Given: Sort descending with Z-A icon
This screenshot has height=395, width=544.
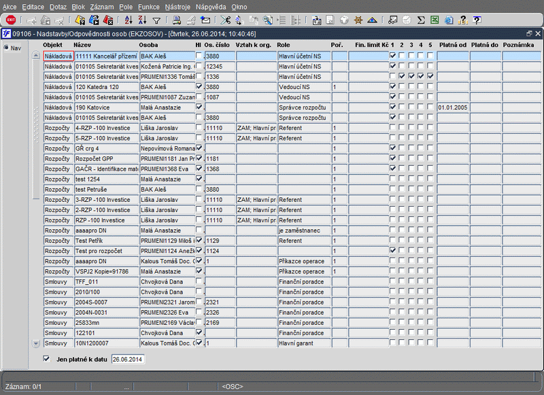Looking at the screenshot, I should [x=142, y=20].
